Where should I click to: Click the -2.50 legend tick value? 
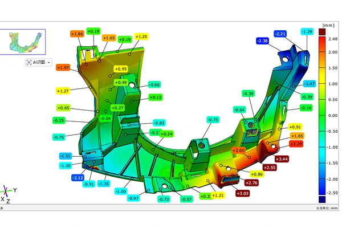tap(332, 193)
